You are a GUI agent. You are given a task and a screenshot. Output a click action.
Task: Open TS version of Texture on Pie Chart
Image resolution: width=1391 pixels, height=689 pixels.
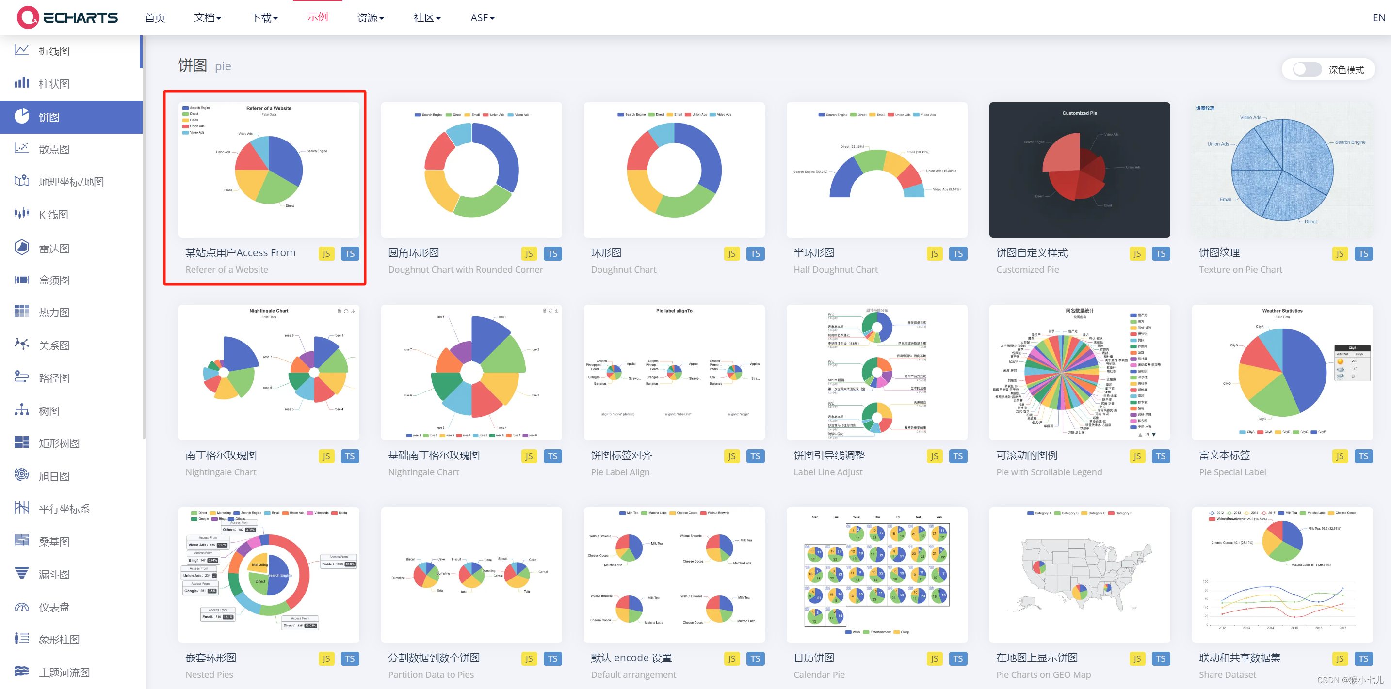tap(1363, 253)
